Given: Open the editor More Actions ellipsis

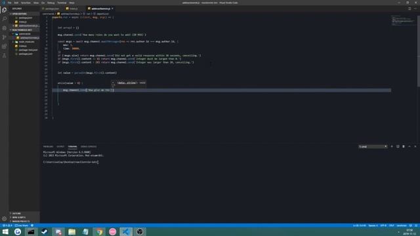Looking at the screenshot, I should 415,9.
